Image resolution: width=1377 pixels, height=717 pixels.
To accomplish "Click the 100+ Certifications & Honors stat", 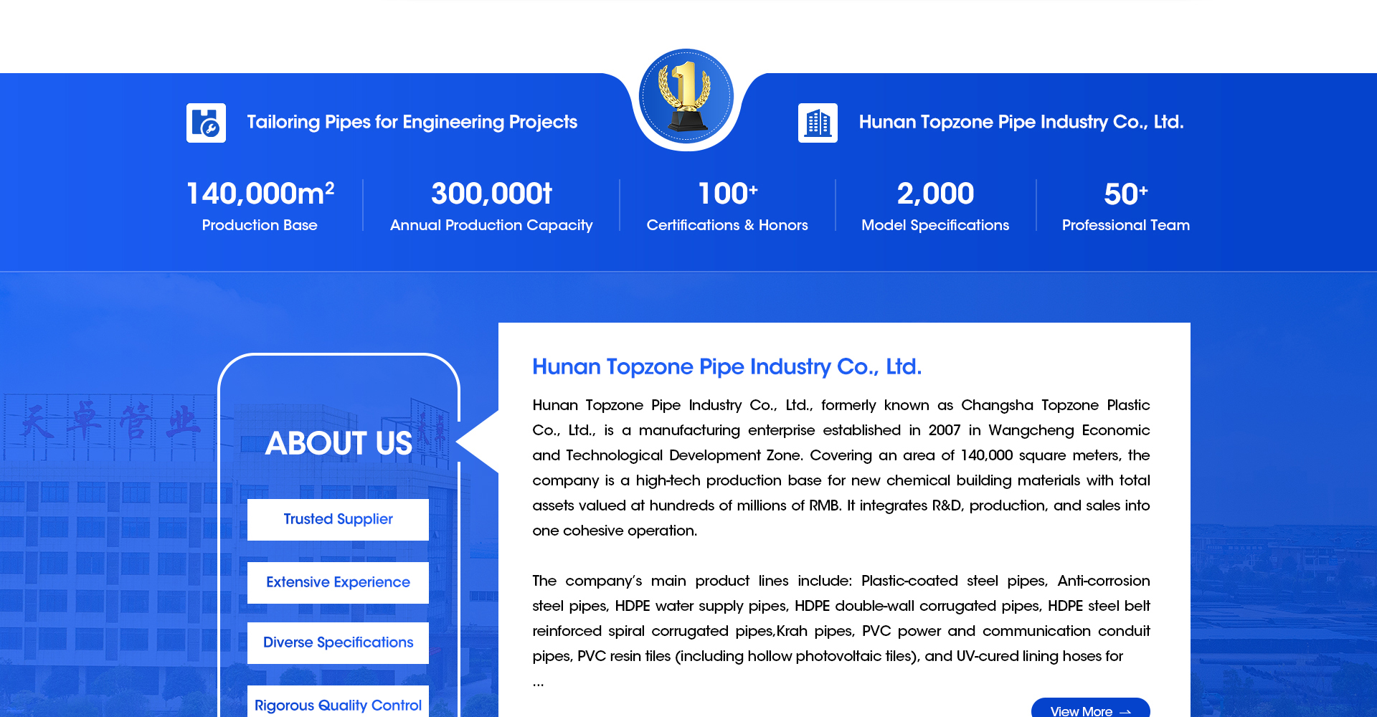I will [727, 206].
